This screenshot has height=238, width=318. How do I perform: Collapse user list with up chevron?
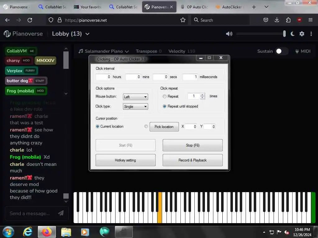(66, 49)
